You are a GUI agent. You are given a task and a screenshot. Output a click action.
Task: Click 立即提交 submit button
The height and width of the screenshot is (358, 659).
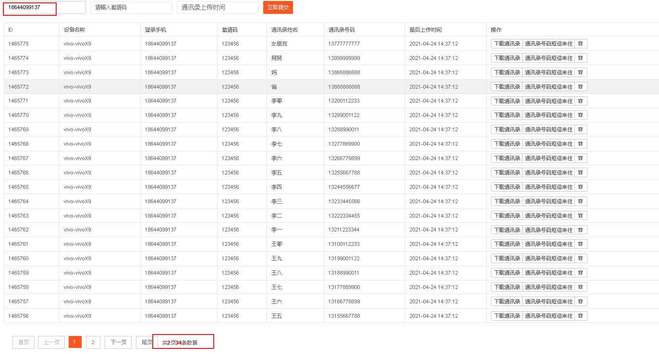point(278,7)
